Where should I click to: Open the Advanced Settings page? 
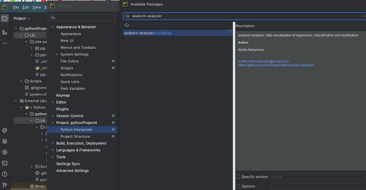pos(72,171)
